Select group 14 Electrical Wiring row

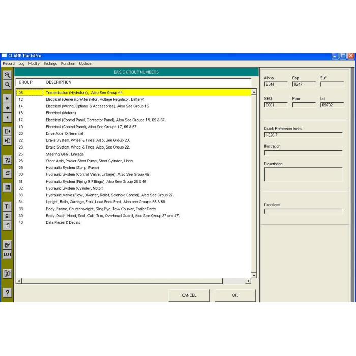point(134,106)
